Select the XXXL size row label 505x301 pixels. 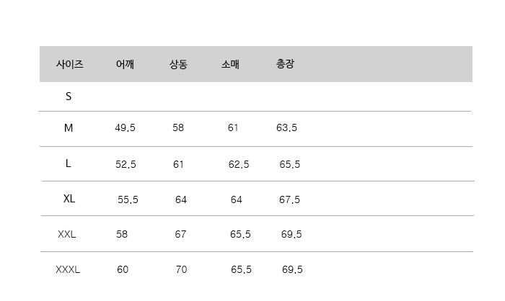click(68, 270)
